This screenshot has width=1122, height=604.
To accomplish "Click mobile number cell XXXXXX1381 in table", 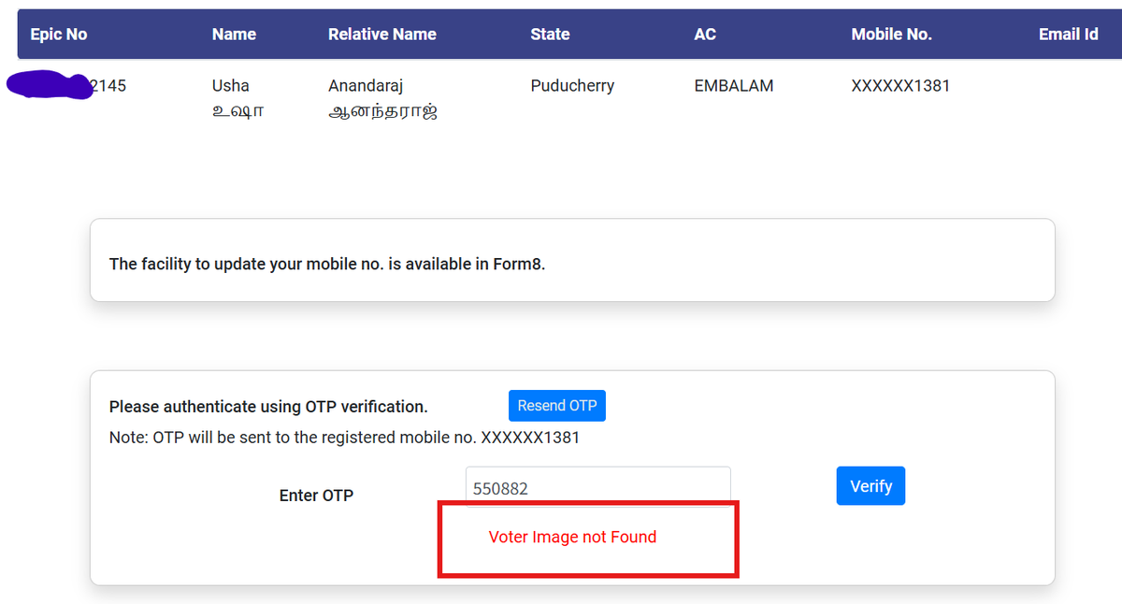I will tap(900, 86).
